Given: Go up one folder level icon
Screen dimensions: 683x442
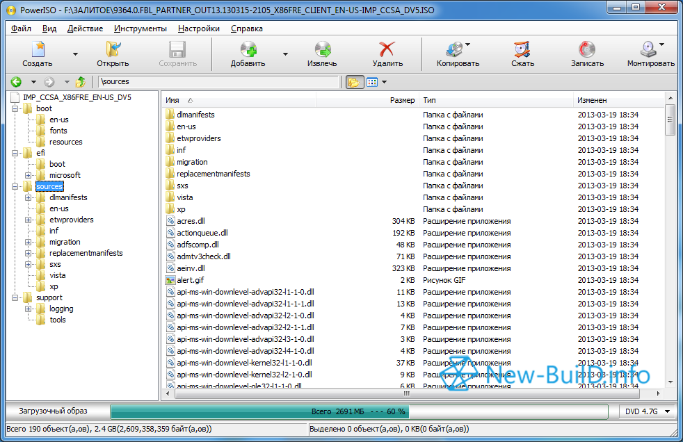Looking at the screenshot, I should pos(80,82).
